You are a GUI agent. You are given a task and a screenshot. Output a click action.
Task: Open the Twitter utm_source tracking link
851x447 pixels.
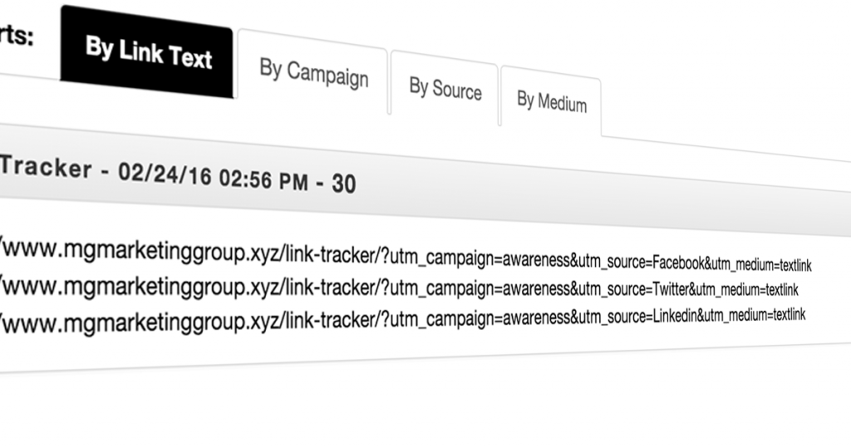coord(399,287)
